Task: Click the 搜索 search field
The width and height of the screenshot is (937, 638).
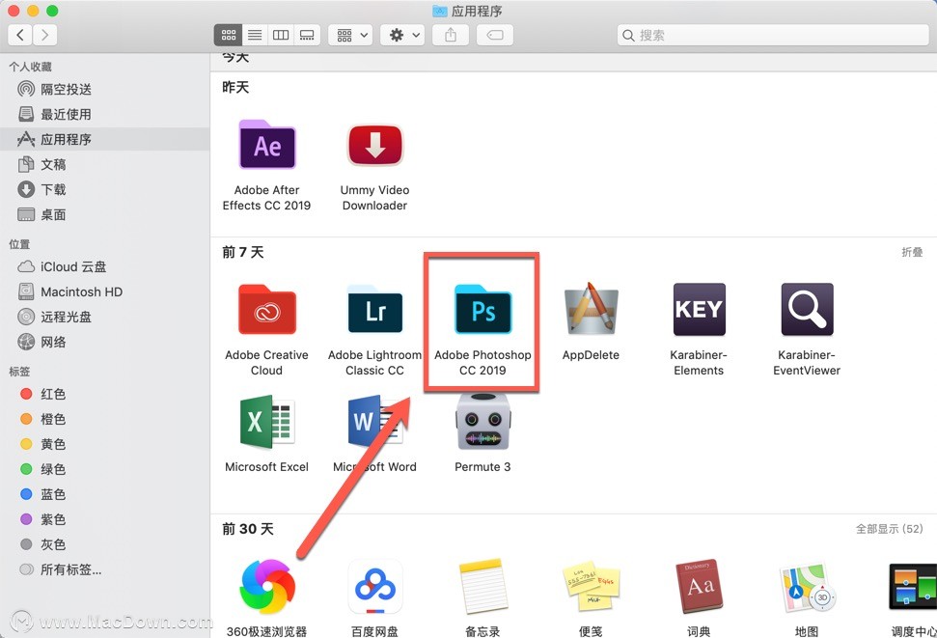Action: [x=773, y=35]
